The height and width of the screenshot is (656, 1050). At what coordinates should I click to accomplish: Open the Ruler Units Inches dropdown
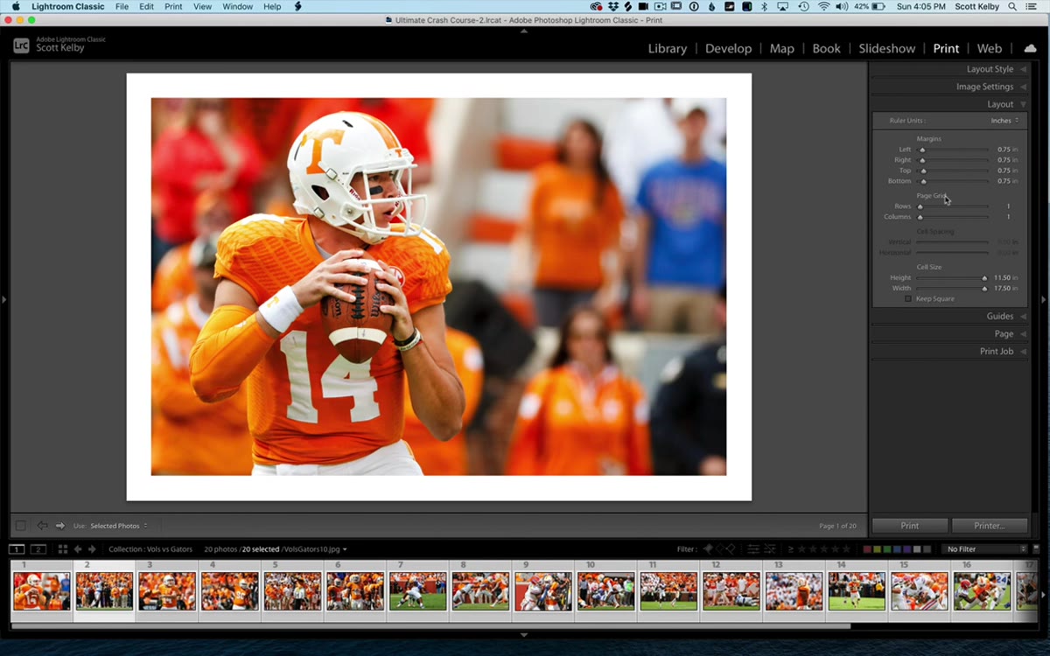(1004, 120)
